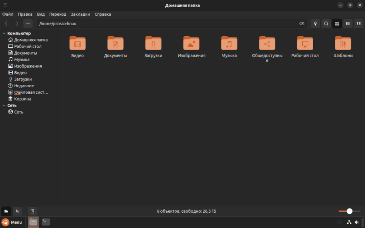Image resolution: width=365 pixels, height=228 pixels.
Task: Open the Файл menu
Action: pyautogui.click(x=8, y=14)
